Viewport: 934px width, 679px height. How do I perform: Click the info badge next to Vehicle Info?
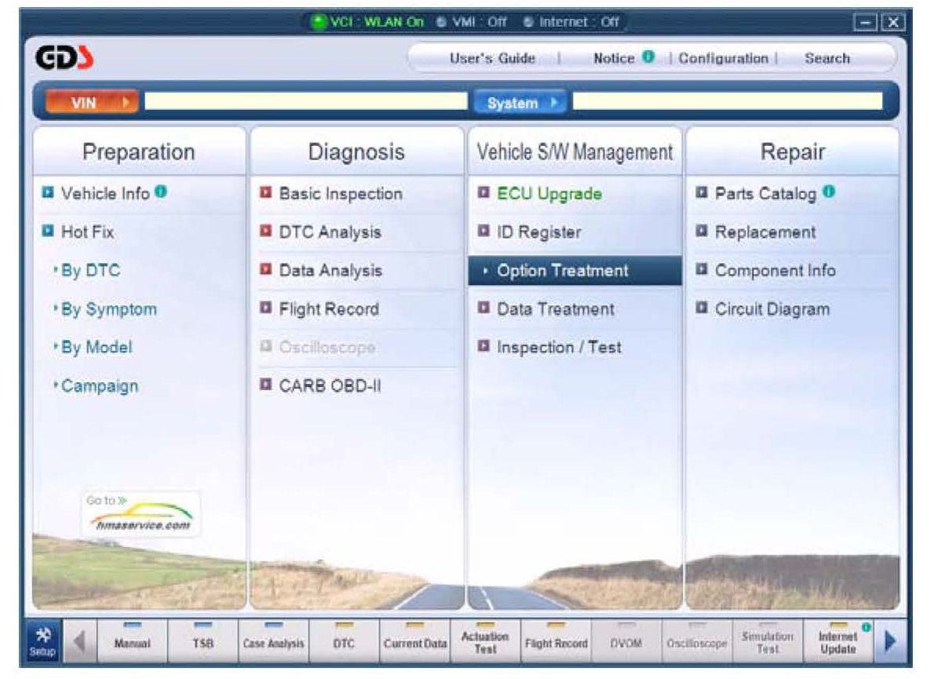coord(161,192)
